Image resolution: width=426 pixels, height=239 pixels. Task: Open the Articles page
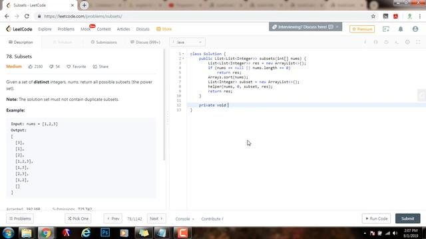[x=123, y=29]
